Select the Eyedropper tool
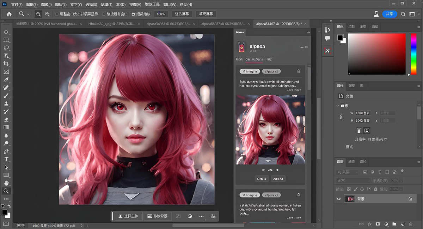The width and height of the screenshot is (423, 229). tap(6, 79)
